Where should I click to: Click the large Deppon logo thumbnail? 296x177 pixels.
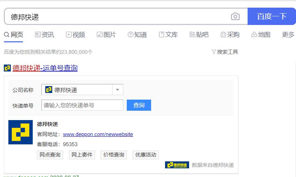click(x=21, y=132)
